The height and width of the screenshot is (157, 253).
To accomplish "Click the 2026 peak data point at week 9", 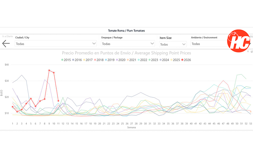I will click(49, 70).
